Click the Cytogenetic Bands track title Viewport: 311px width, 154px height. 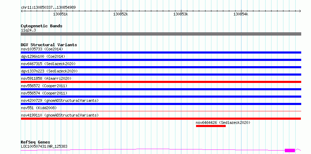[x=42, y=26]
